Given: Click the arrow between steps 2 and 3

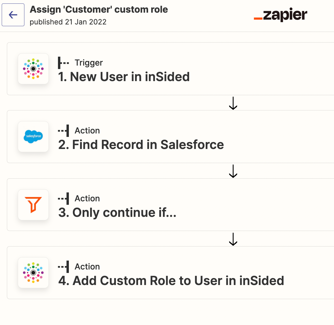Looking at the screenshot, I should click(x=233, y=171).
